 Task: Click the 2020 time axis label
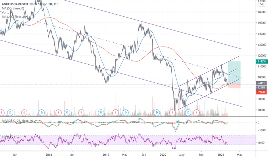[x=163, y=155]
